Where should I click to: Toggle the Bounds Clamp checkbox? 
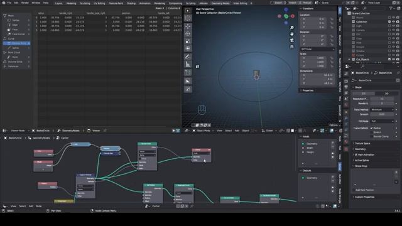(372, 136)
